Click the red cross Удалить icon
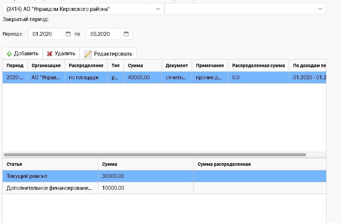This screenshot has height=223, width=341. tap(50, 54)
